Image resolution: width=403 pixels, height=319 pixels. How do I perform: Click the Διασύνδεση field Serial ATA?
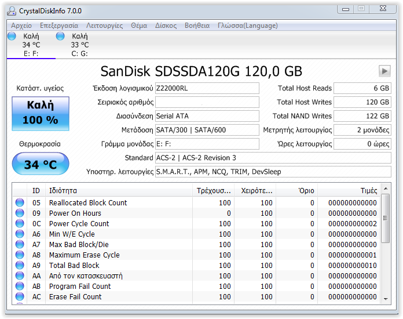207,116
